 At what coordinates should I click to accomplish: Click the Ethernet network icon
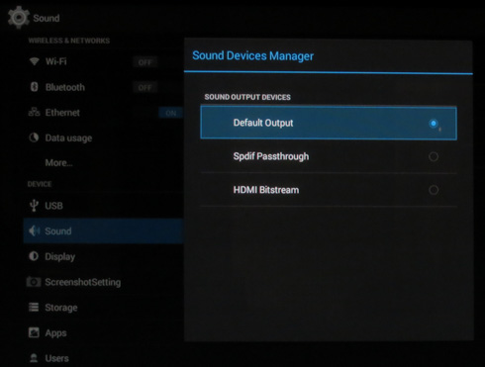[34, 112]
